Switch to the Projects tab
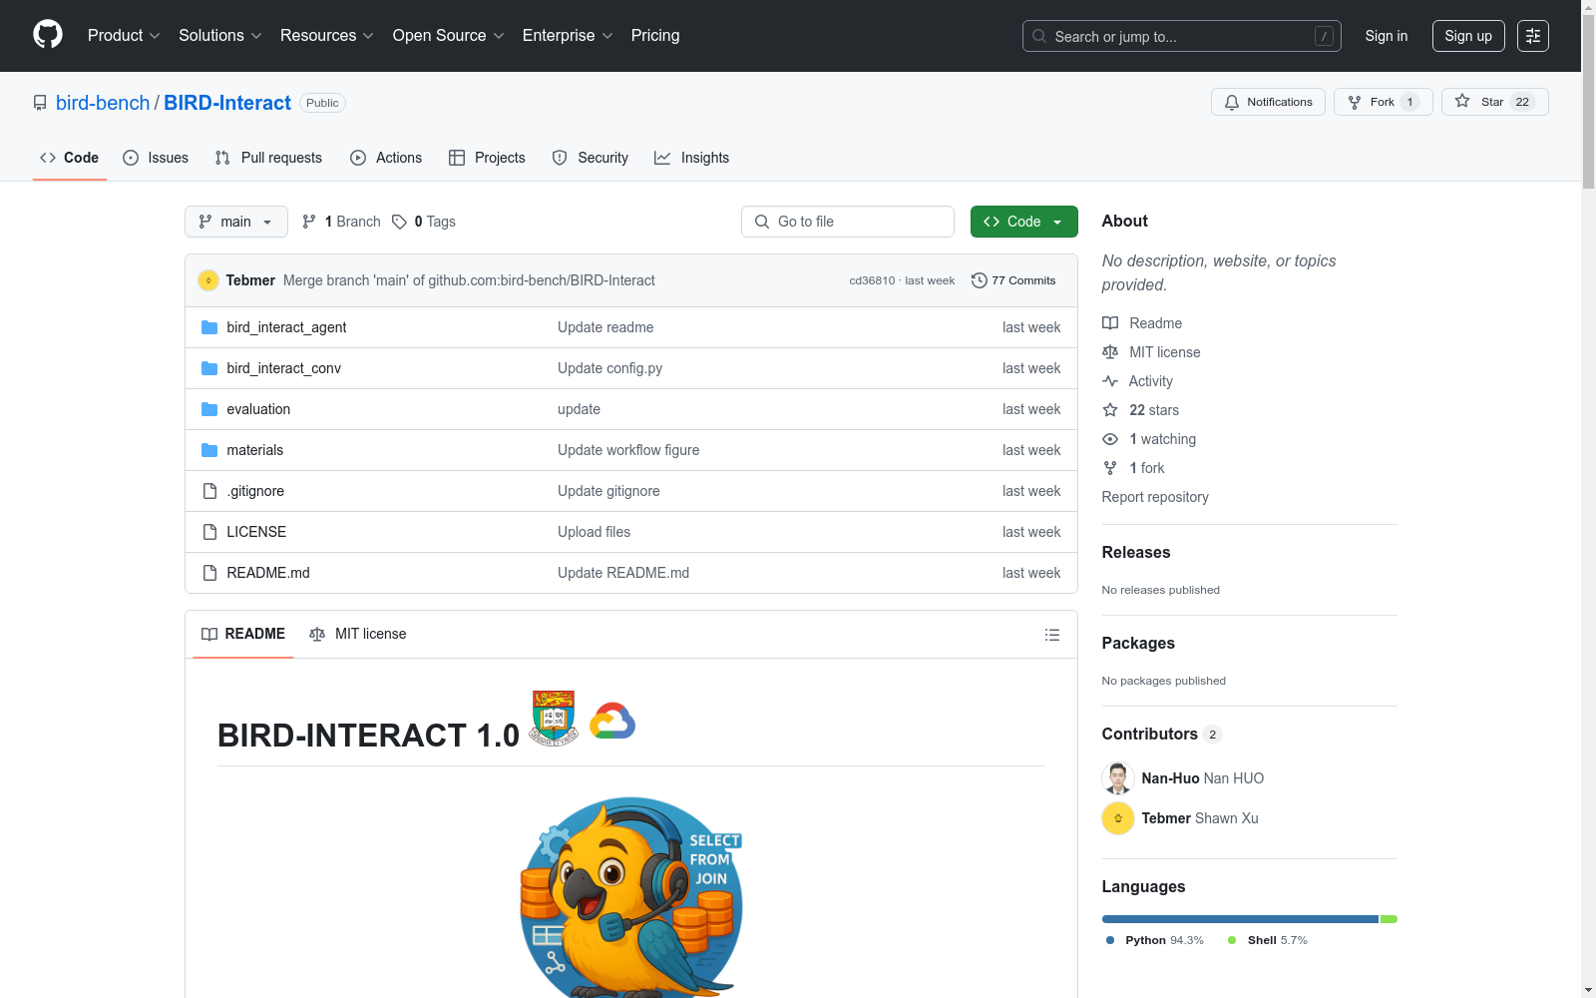 [x=487, y=158]
